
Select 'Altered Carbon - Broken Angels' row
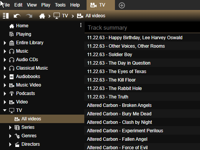point(142,105)
